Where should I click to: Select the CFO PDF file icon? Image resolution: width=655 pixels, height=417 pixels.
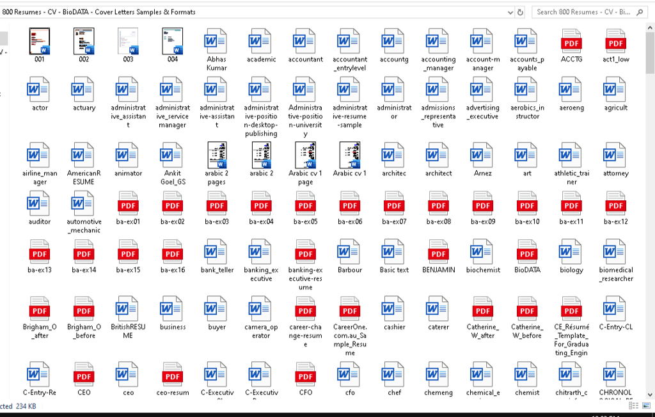[305, 374]
